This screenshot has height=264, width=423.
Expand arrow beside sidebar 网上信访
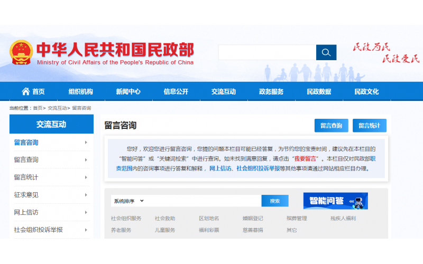[86, 212]
